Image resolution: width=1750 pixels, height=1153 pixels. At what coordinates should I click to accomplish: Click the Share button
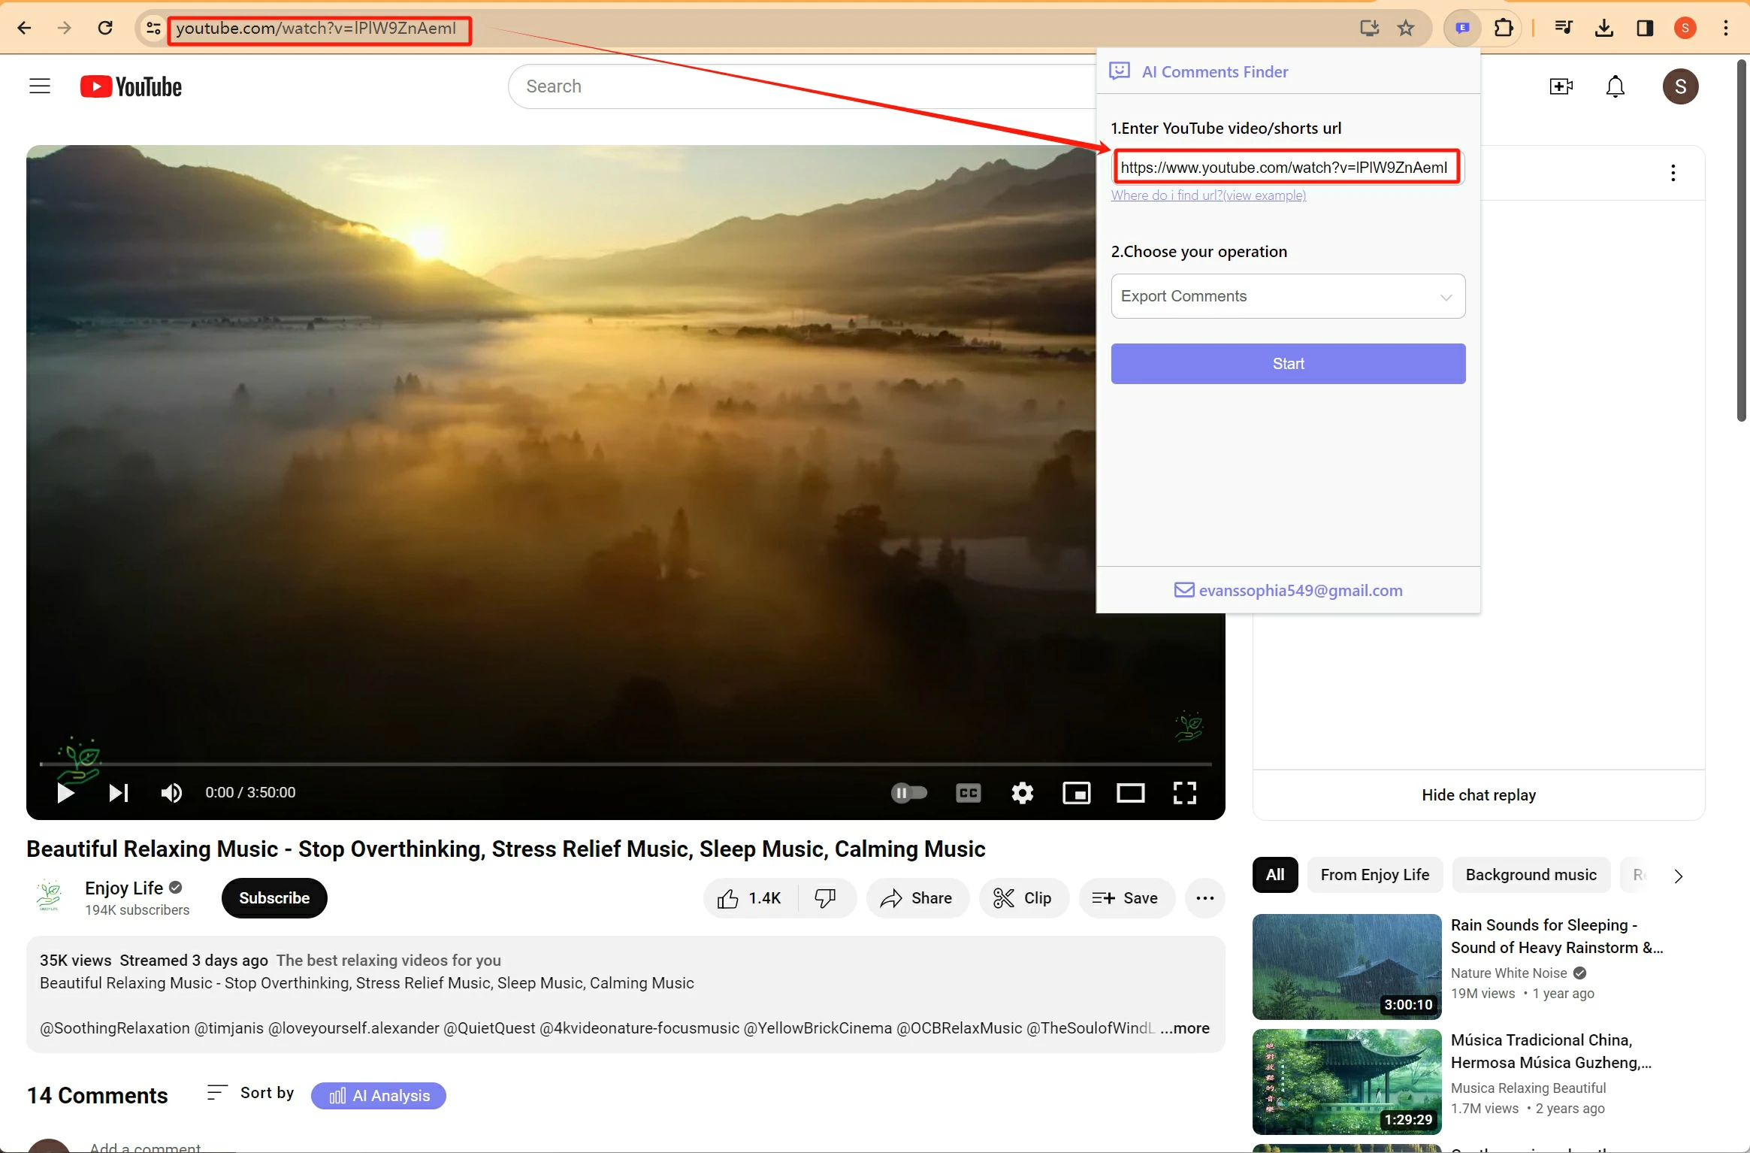coord(917,898)
